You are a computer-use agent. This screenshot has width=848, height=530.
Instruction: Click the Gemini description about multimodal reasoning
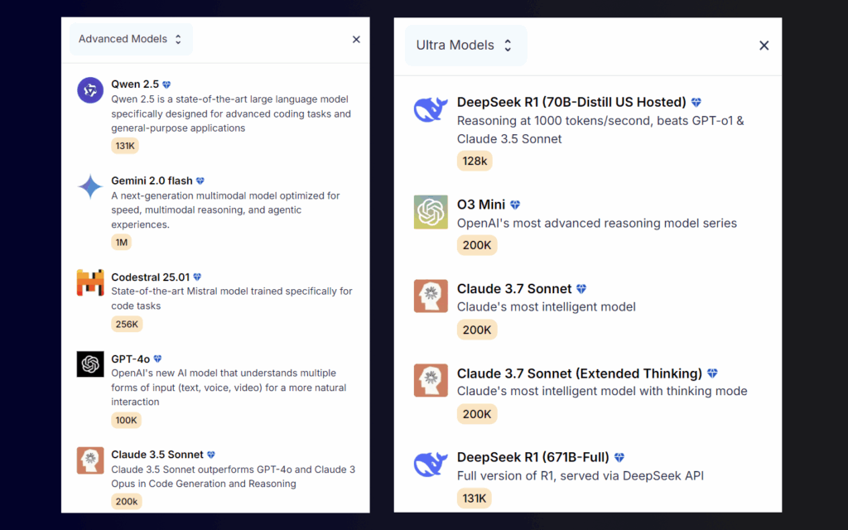click(x=225, y=210)
